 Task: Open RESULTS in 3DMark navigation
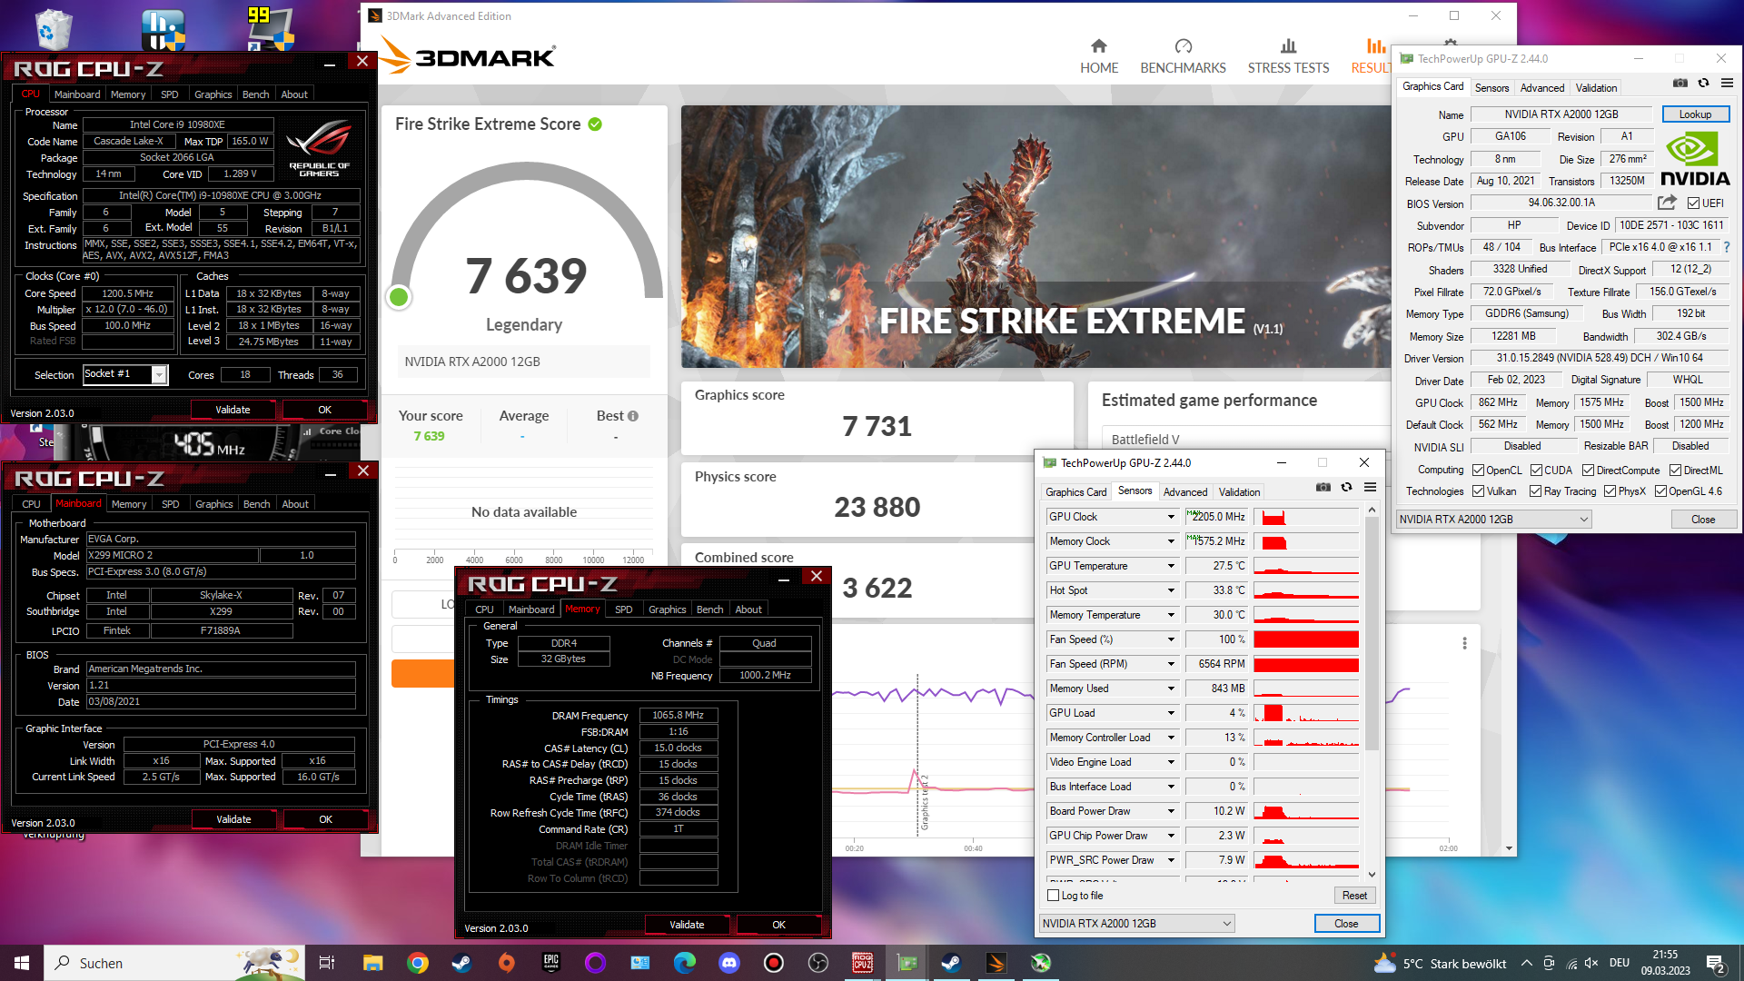click(1371, 56)
